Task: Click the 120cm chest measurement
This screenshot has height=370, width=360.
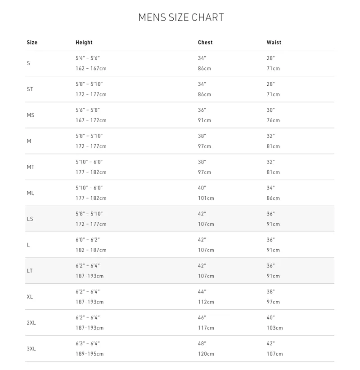Action: [x=206, y=354]
